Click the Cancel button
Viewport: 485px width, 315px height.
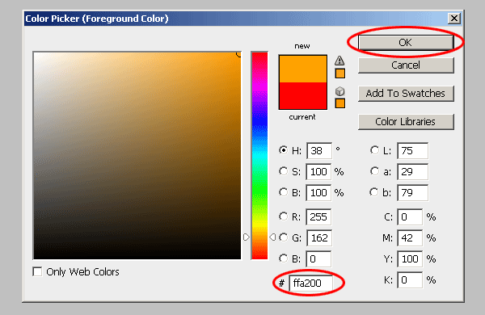point(406,65)
